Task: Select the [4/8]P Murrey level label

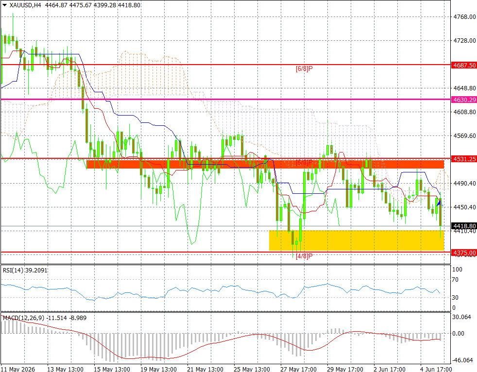Action: point(304,256)
